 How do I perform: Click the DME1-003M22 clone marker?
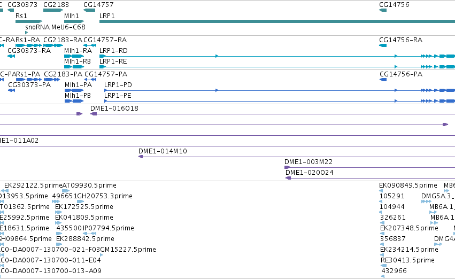287,167
